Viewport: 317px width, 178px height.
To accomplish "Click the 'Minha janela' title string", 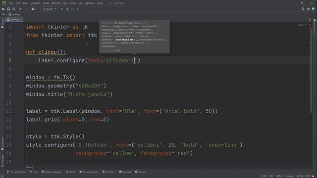I will [88, 94].
